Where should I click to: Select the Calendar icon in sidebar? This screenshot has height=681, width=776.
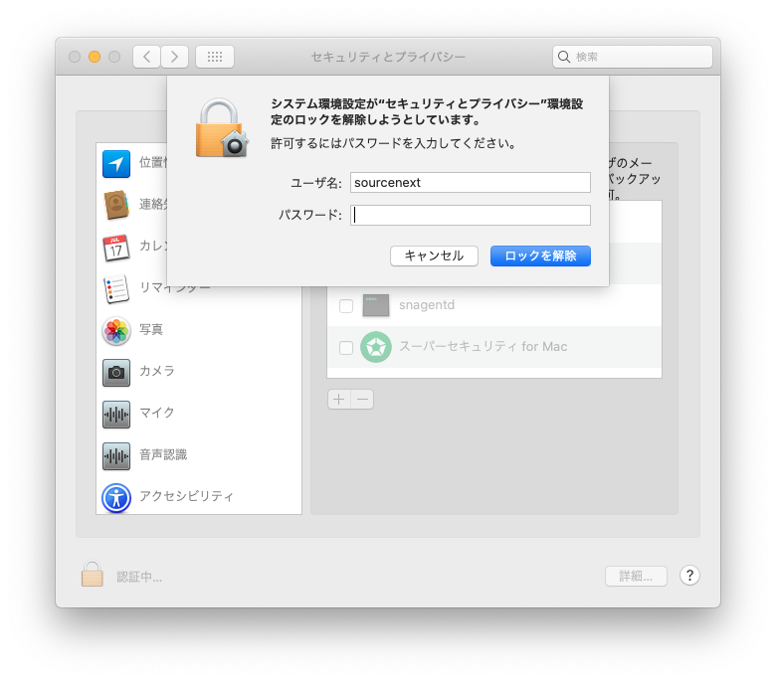coord(116,247)
